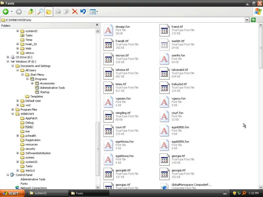
Task: Click the Move To toolbar icon
Action: pos(58,12)
